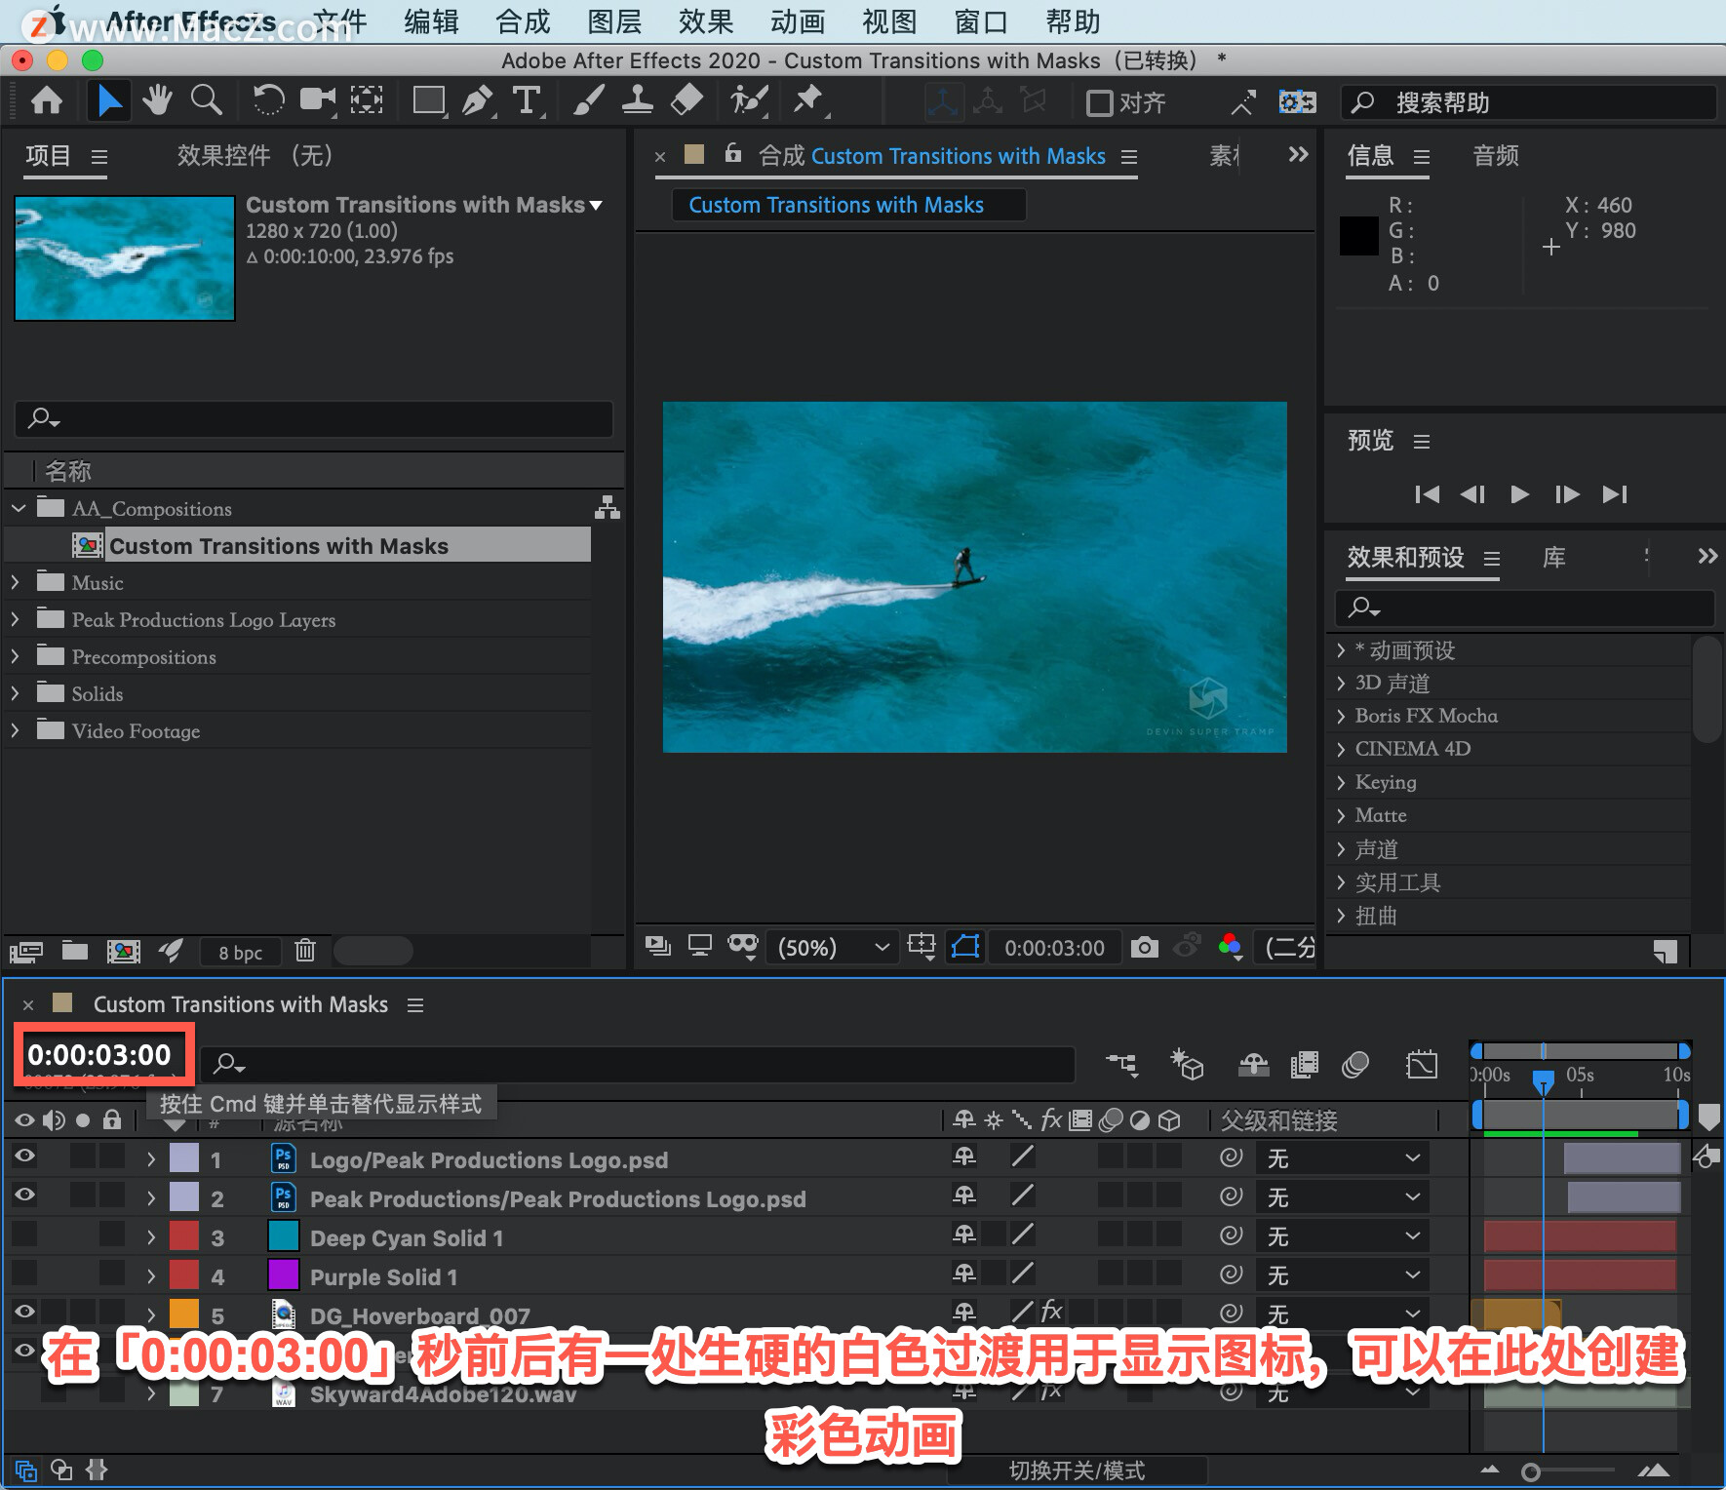Image resolution: width=1726 pixels, height=1490 pixels.
Task: Collapse the AA_Compositions folder
Action: [19, 508]
